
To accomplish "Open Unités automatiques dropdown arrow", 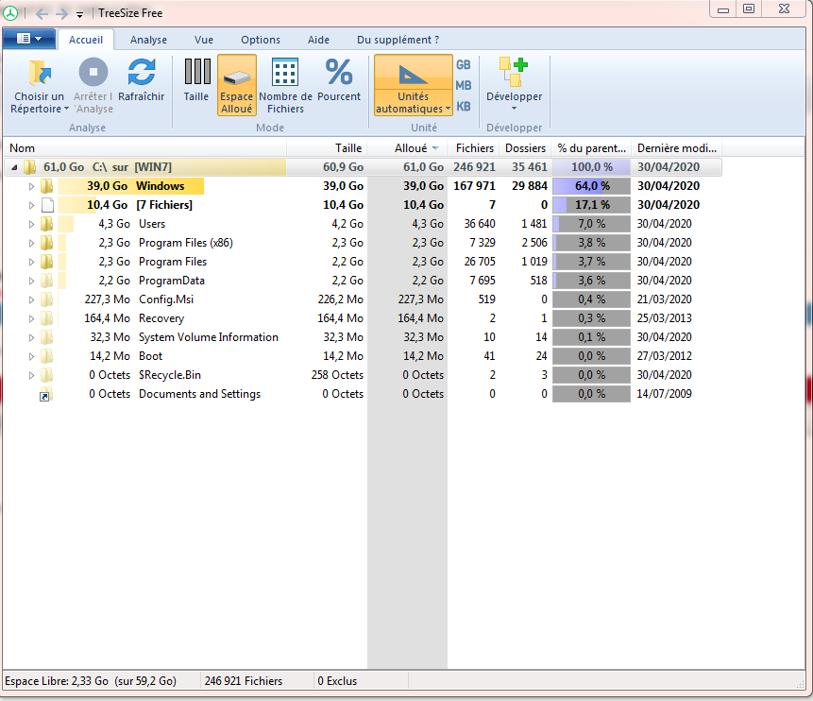I will [448, 109].
